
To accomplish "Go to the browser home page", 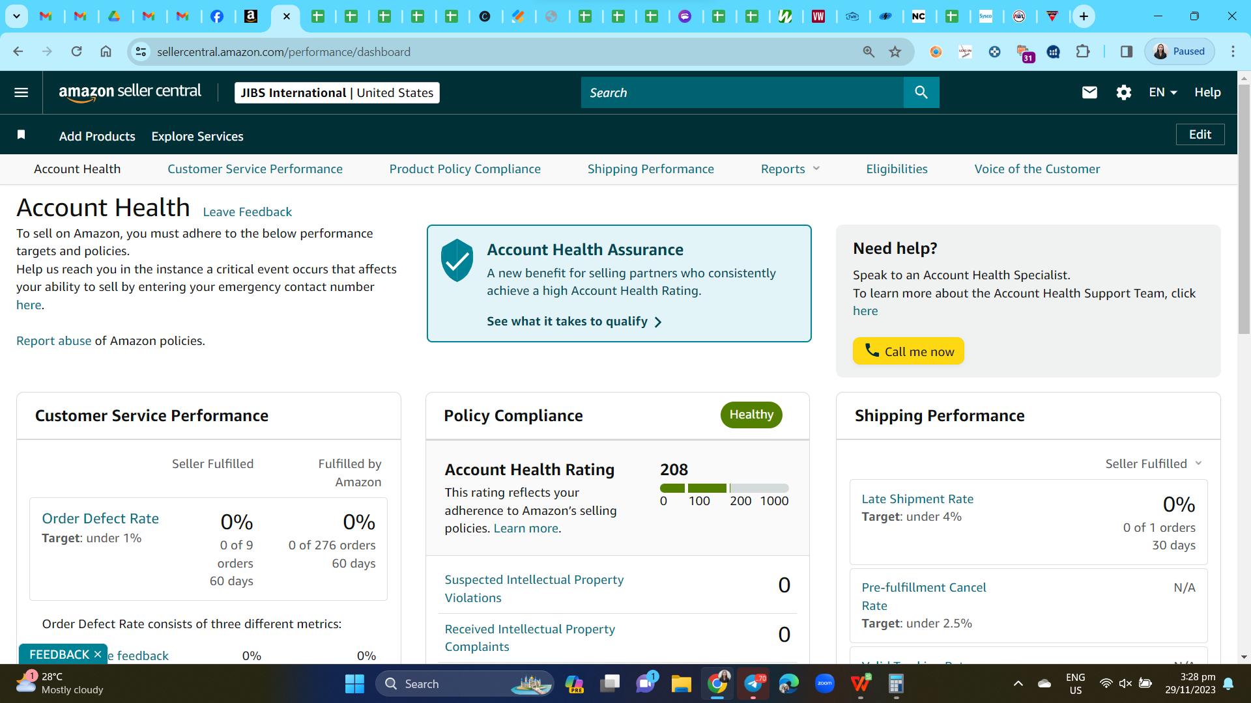I will (x=106, y=51).
